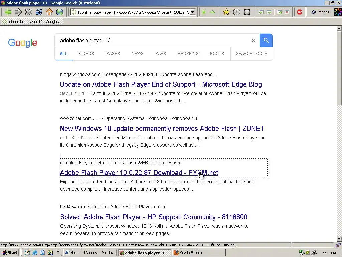This screenshot has height=257, width=342.
Task: Open 'Adobe Flash Player 10.0.22.87 Download - FYXM.net' link
Action: click(x=139, y=172)
